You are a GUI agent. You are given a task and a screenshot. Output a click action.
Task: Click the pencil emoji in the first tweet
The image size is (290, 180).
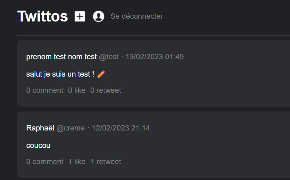101,74
